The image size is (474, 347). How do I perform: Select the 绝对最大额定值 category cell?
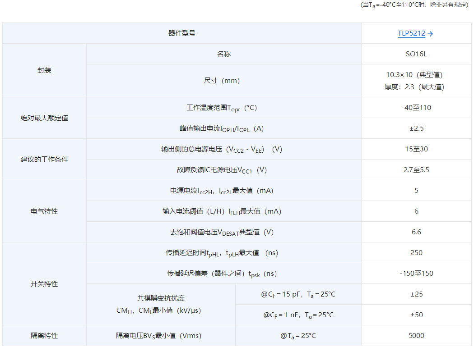[x=44, y=118]
